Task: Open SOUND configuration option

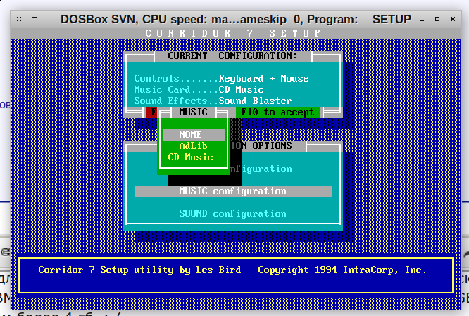Action: tap(232, 214)
